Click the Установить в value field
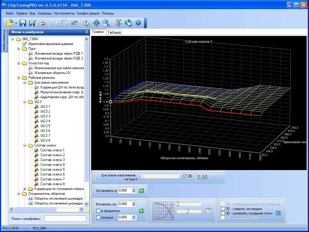 pos(125,191)
